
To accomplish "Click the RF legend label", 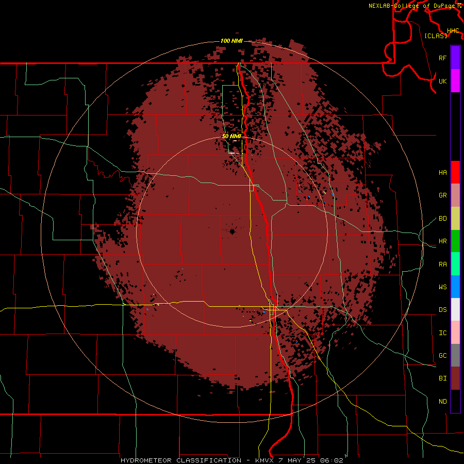I will (x=442, y=58).
